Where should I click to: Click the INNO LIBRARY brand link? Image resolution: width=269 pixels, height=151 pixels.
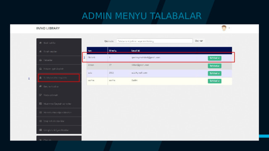click(x=48, y=28)
